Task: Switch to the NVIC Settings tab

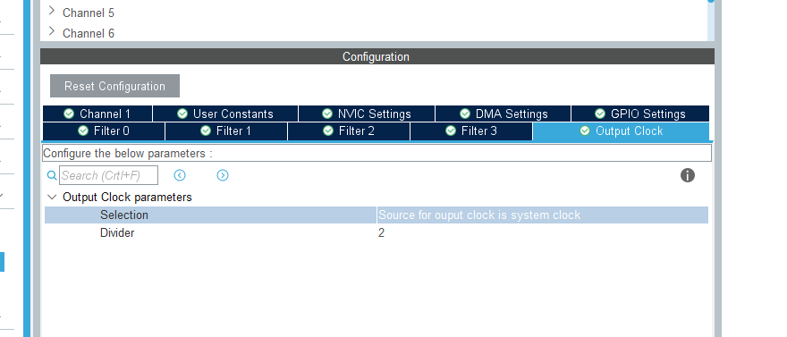Action: 367,114
